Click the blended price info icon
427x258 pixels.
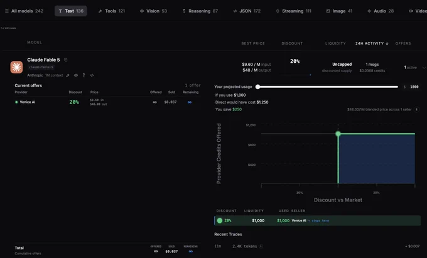[x=417, y=109]
